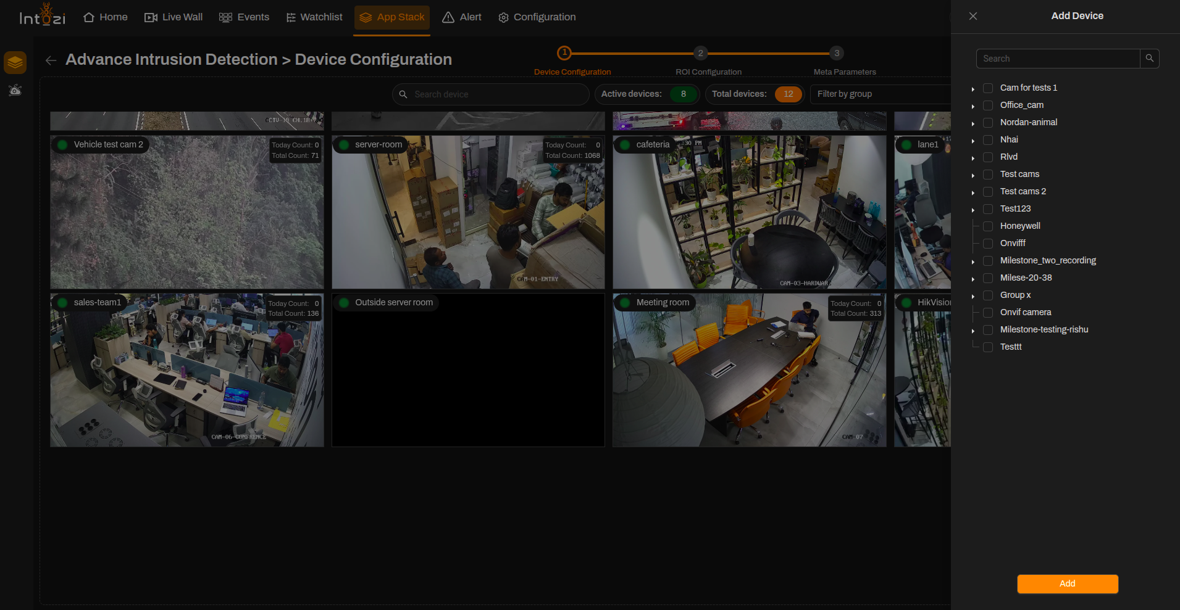Open the Configuration page
Viewport: 1180px width, 610px height.
tap(537, 17)
